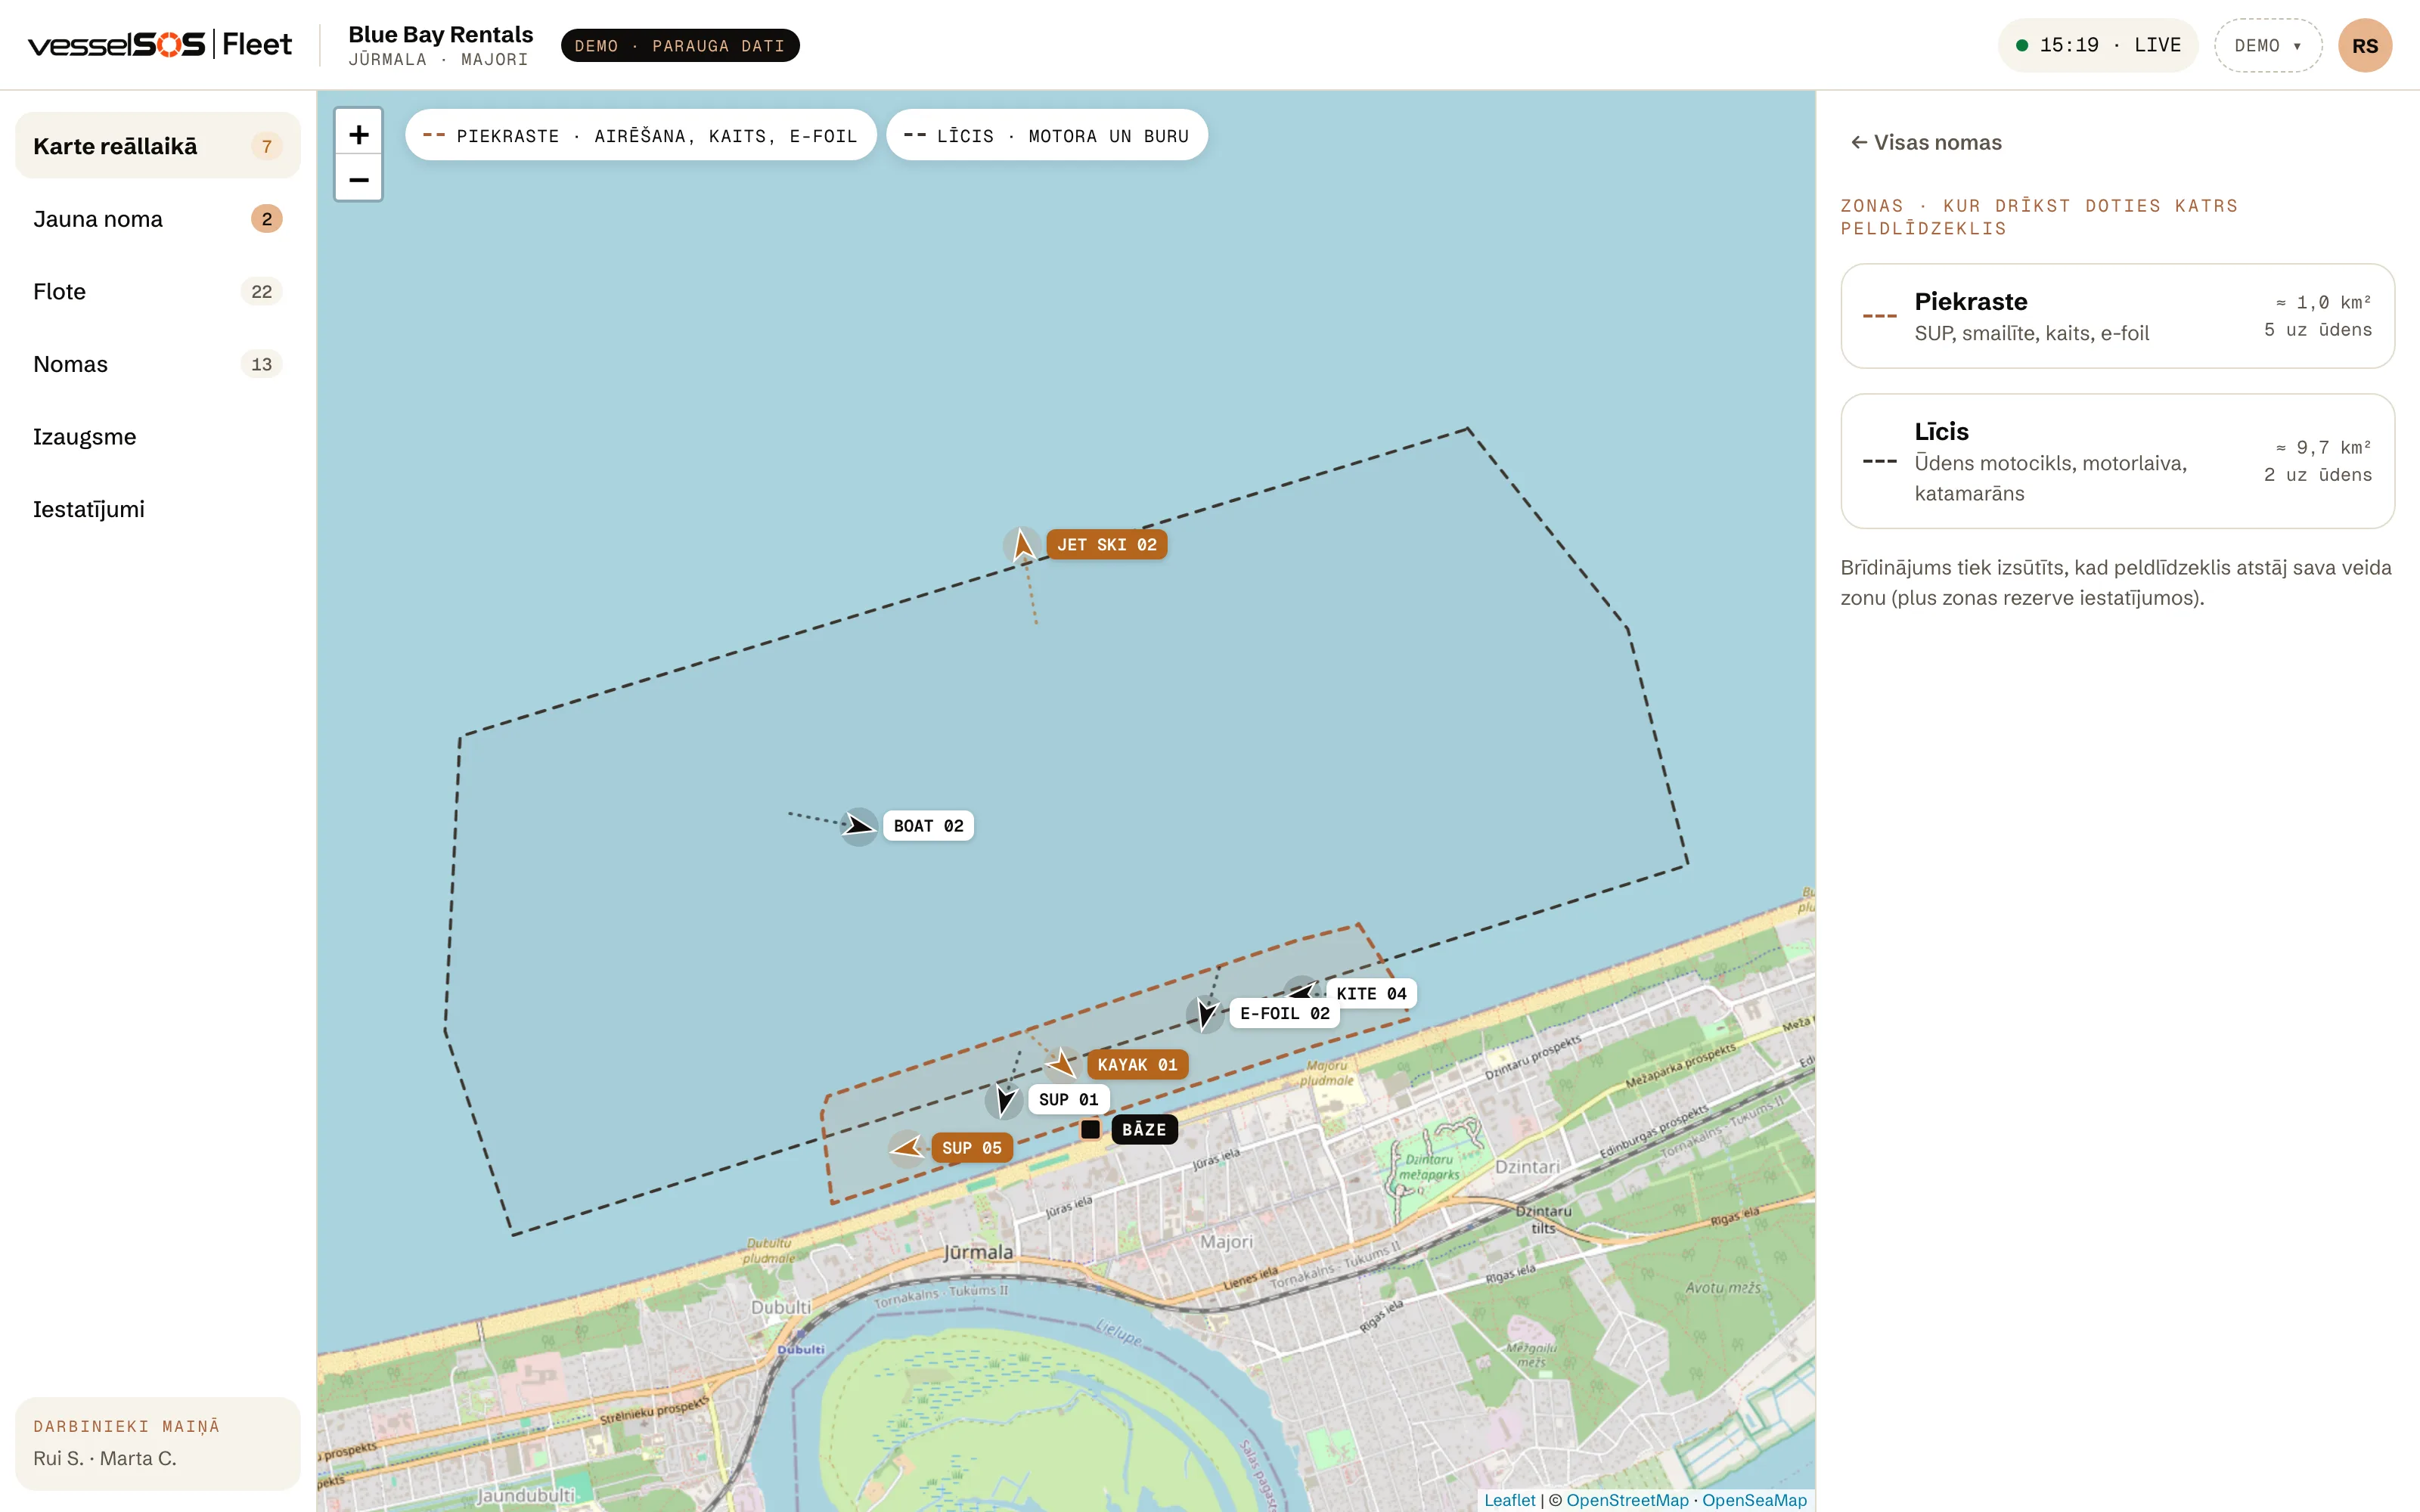Click the SUP 05 vessel arrow marker
The height and width of the screenshot is (1512, 2420).
coord(907,1148)
